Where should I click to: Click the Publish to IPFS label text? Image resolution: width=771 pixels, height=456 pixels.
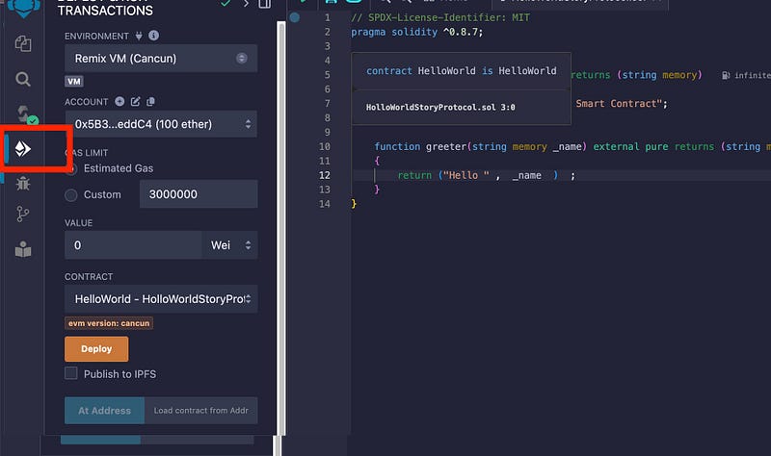tap(120, 374)
